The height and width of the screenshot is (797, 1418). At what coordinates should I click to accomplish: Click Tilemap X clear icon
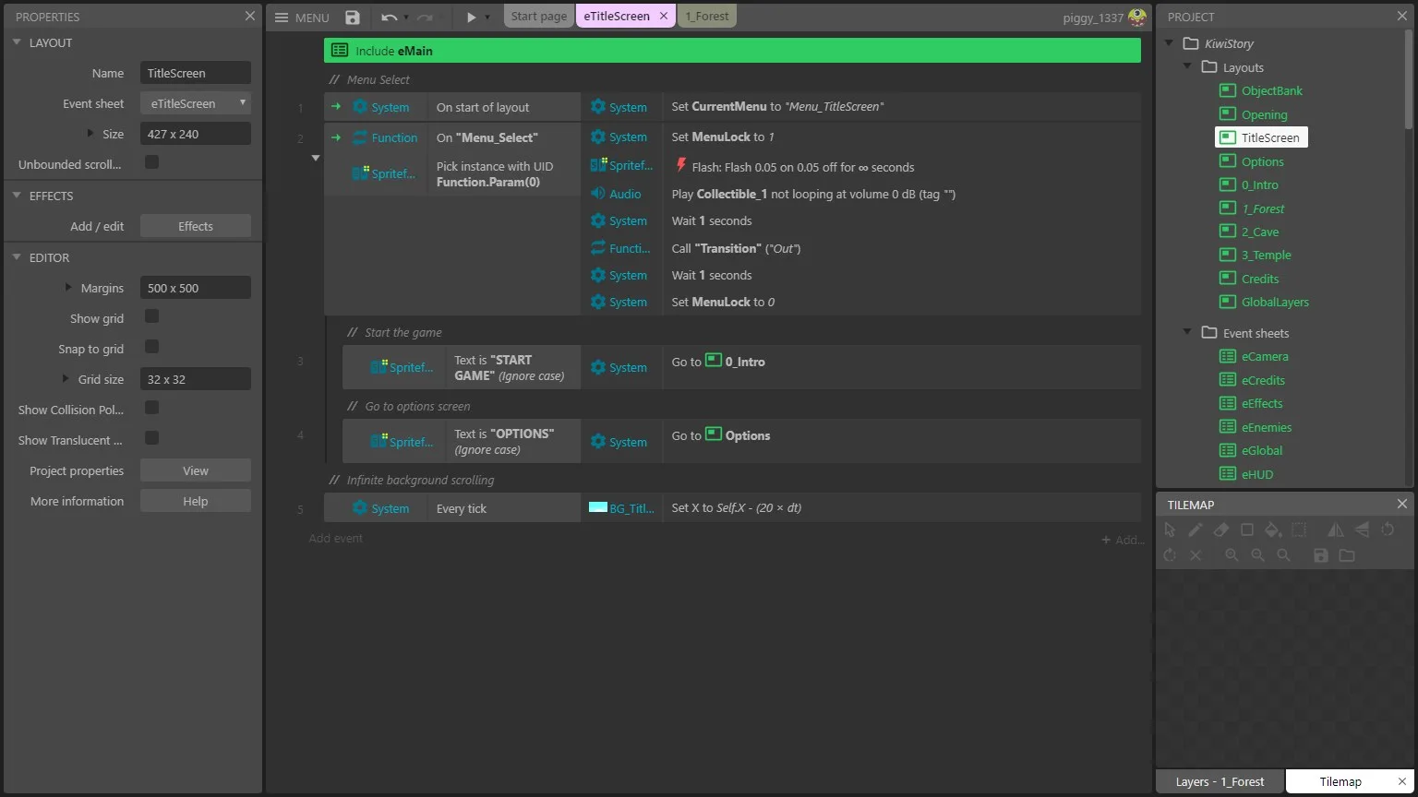[1196, 555]
